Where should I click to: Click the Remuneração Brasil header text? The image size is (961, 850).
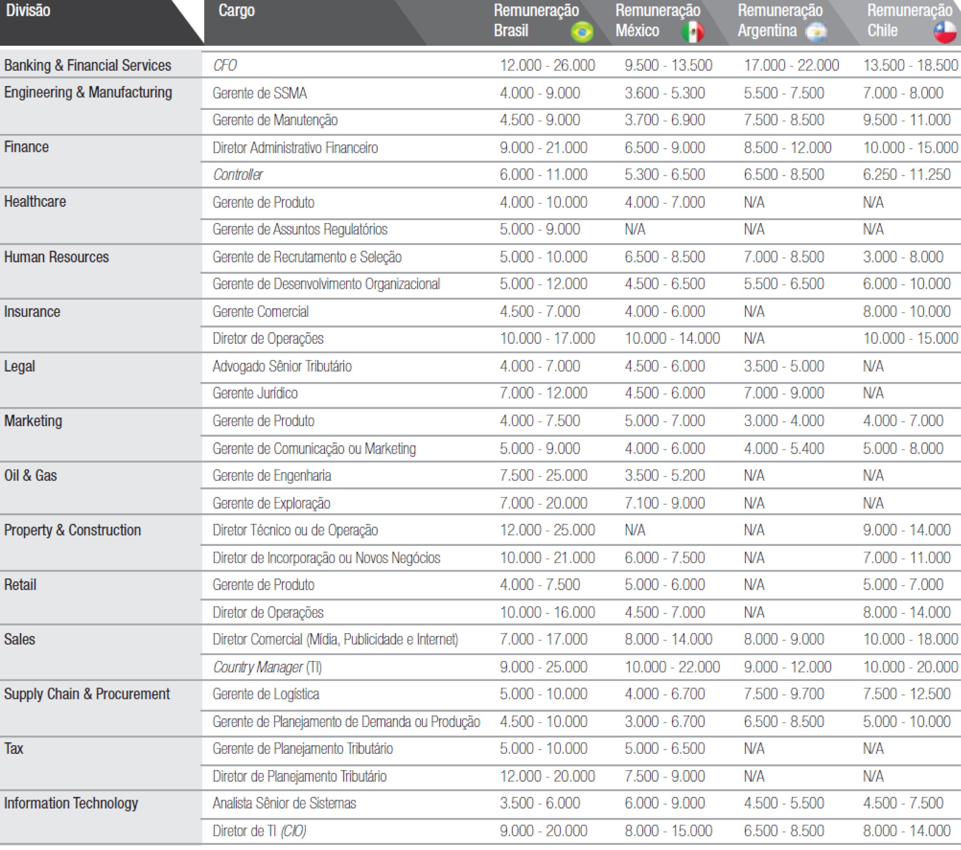pos(537,21)
